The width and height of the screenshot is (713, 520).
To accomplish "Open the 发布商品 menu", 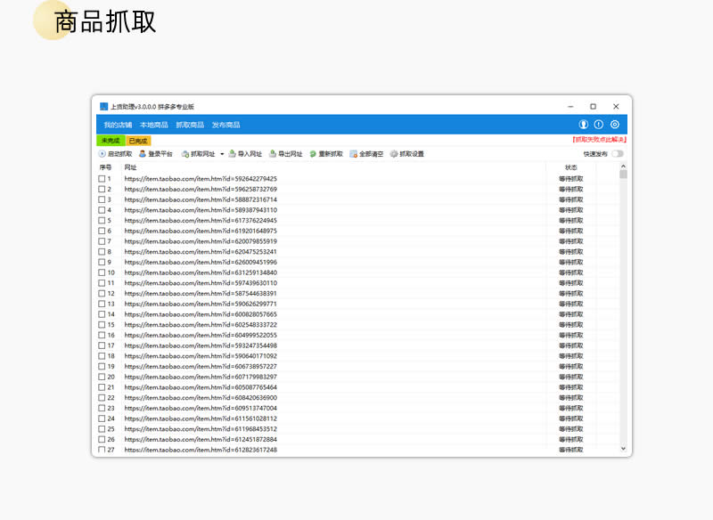I will [x=225, y=125].
